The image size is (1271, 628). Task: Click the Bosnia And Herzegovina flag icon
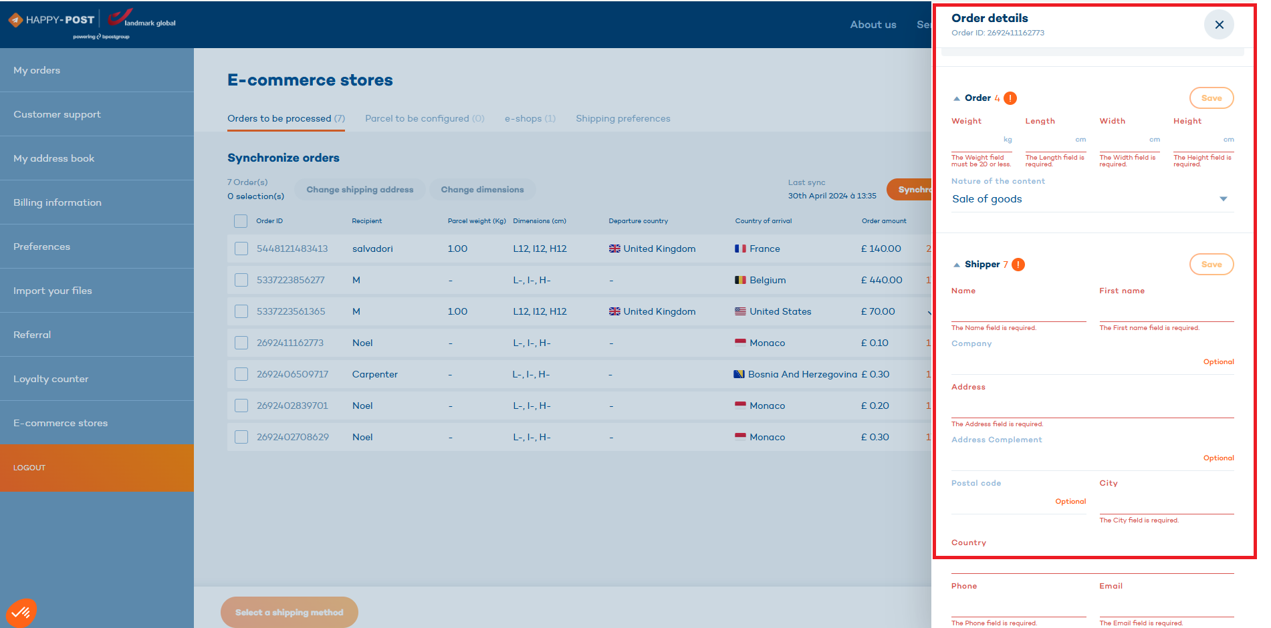(739, 374)
